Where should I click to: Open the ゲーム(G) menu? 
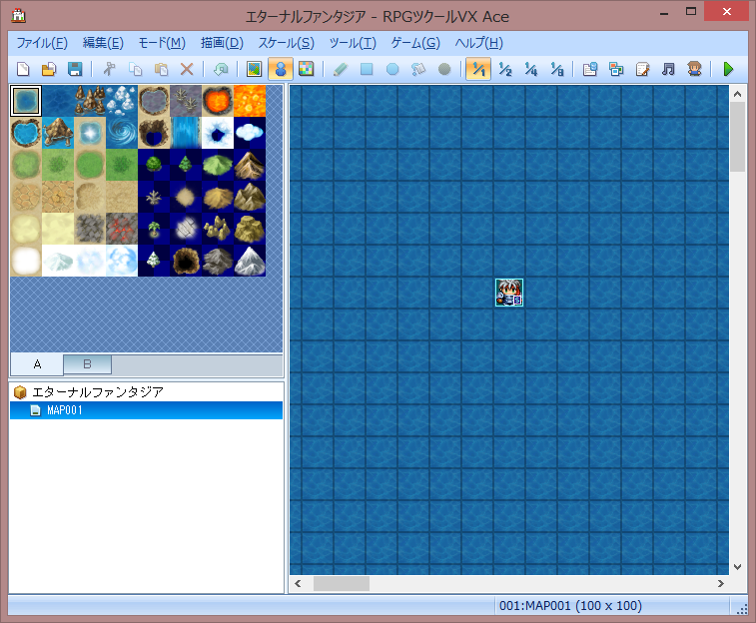coord(415,43)
